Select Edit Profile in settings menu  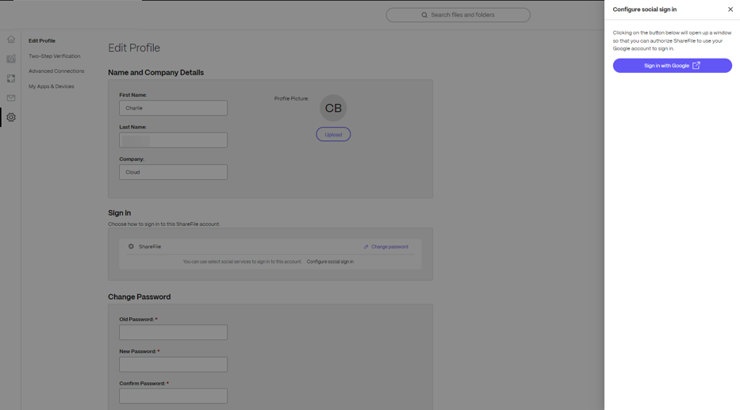(42, 41)
